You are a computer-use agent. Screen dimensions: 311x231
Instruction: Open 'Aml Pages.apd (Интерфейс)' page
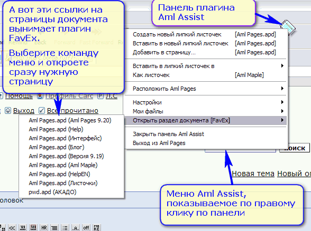point(71,138)
